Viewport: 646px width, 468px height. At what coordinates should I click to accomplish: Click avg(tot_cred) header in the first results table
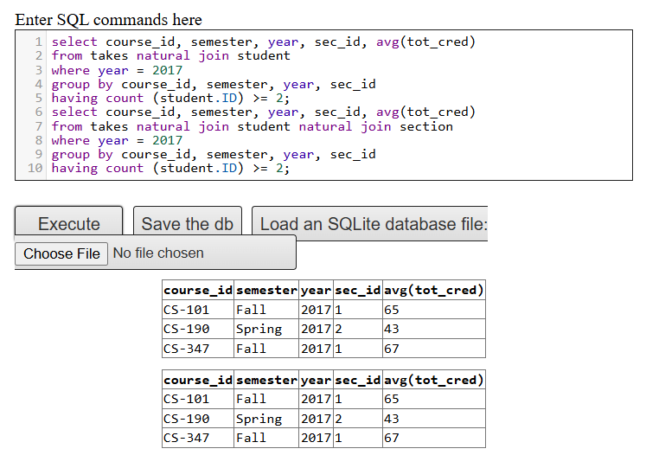point(433,290)
